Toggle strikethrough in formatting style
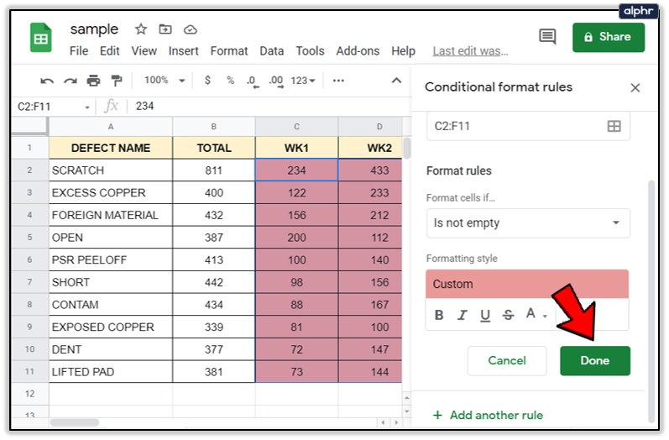The width and height of the screenshot is (669, 440). [507, 316]
